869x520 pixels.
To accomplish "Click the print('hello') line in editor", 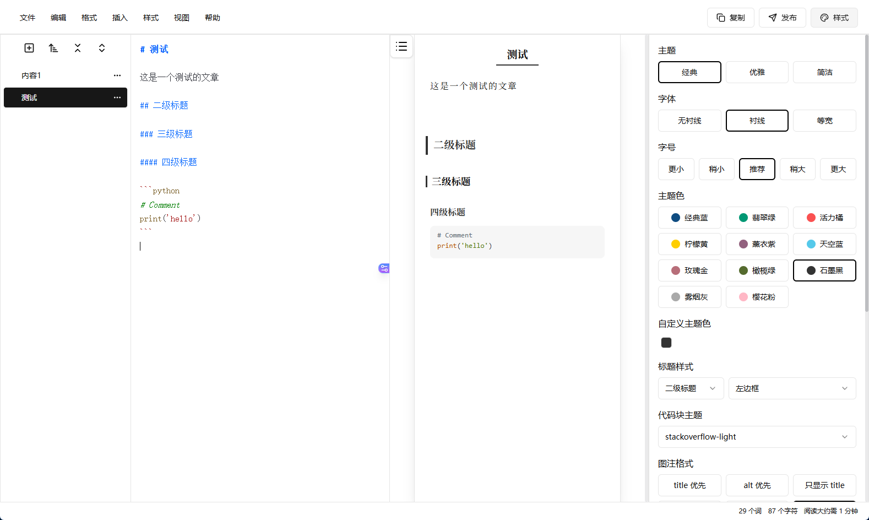I will coord(170,219).
